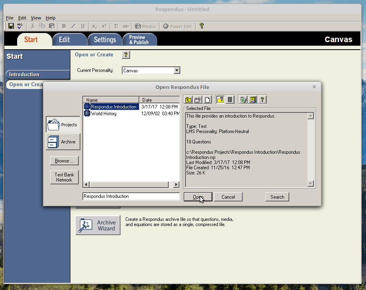Click the Save disk icon in toolbar

tap(11, 26)
